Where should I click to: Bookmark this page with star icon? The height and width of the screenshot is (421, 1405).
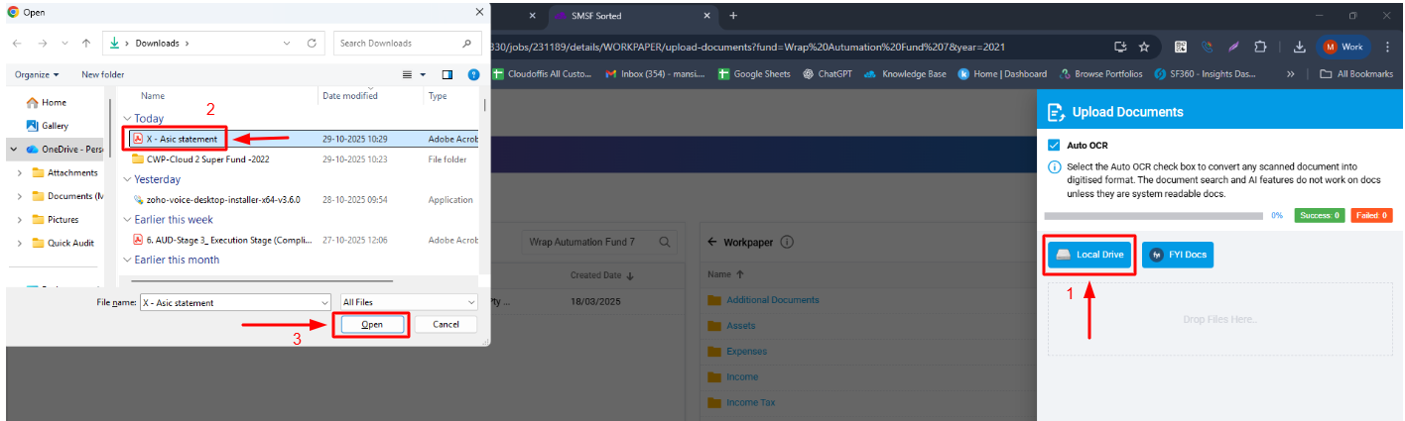[1144, 46]
